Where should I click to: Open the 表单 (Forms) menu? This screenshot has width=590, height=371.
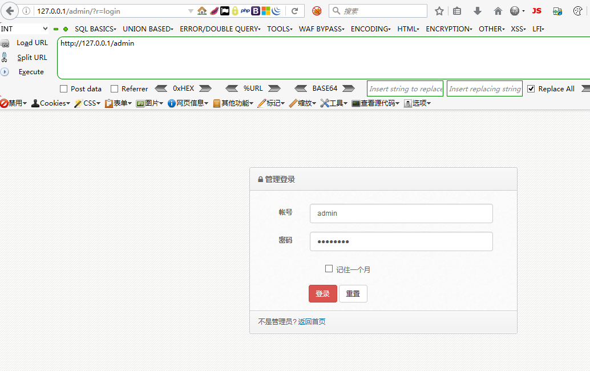click(118, 103)
